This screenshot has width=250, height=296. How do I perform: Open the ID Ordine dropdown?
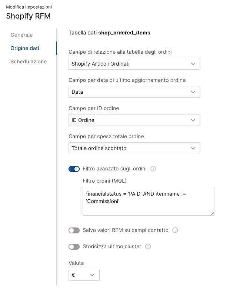tap(134, 120)
